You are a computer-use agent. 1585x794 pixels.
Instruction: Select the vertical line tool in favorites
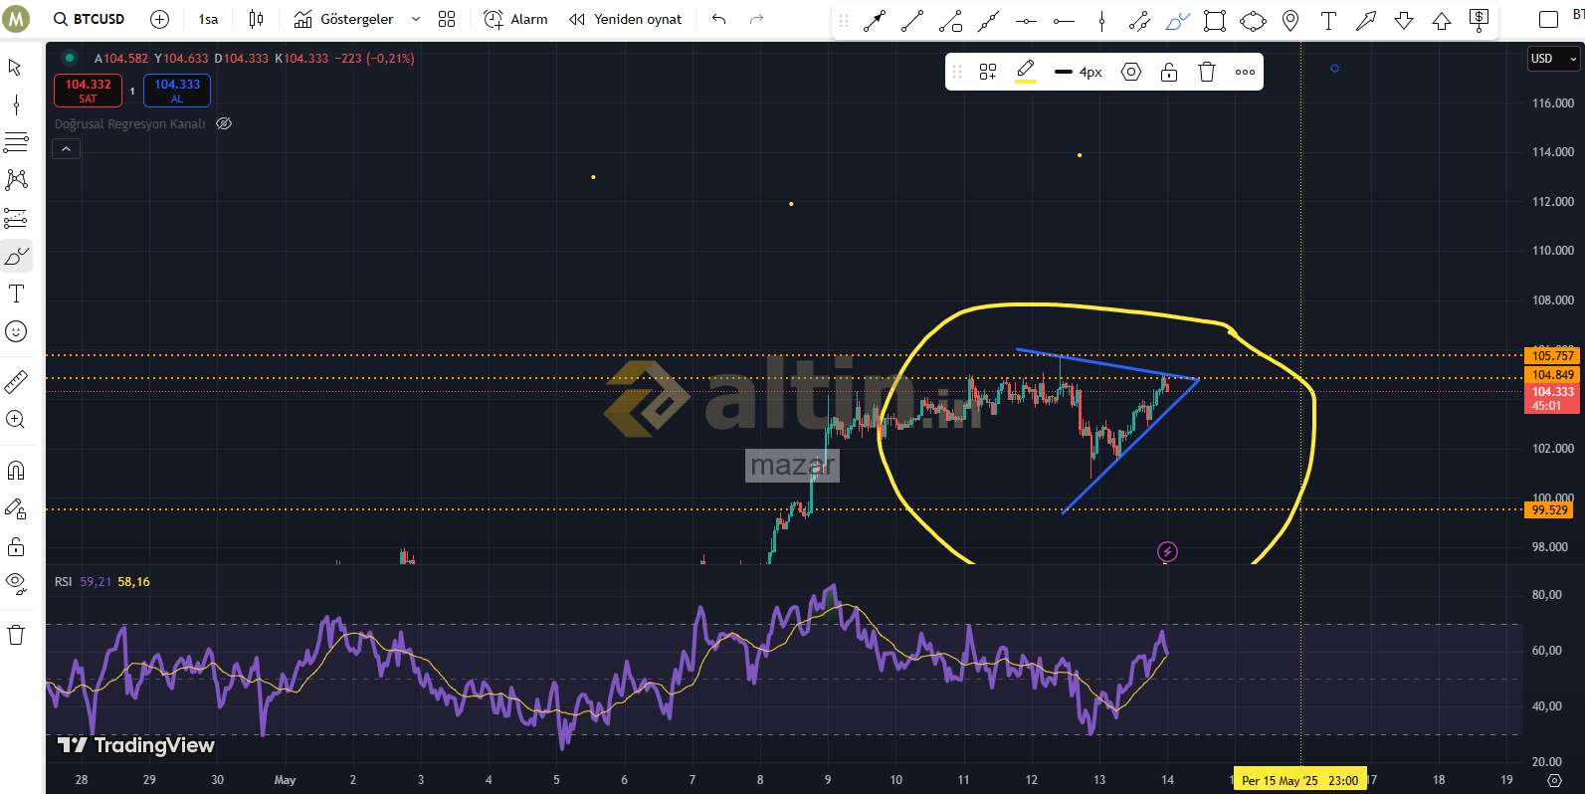(x=1101, y=21)
